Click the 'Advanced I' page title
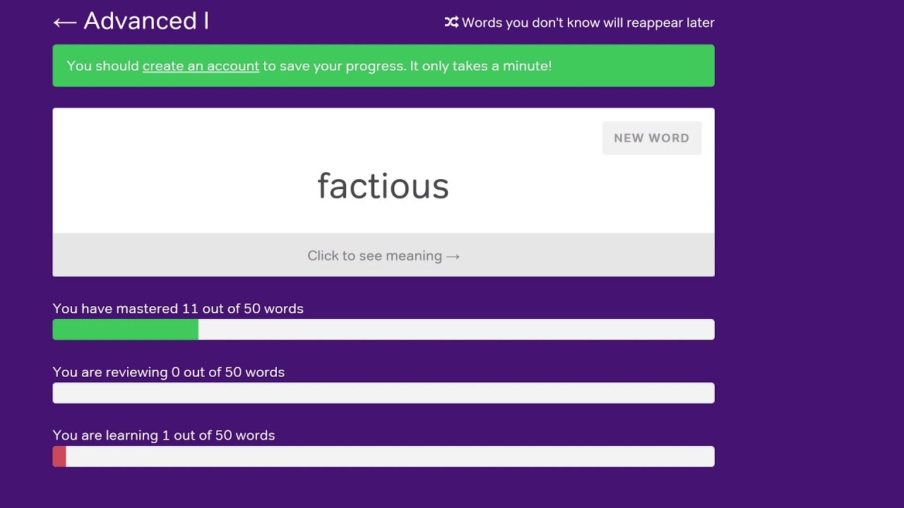 [x=146, y=21]
